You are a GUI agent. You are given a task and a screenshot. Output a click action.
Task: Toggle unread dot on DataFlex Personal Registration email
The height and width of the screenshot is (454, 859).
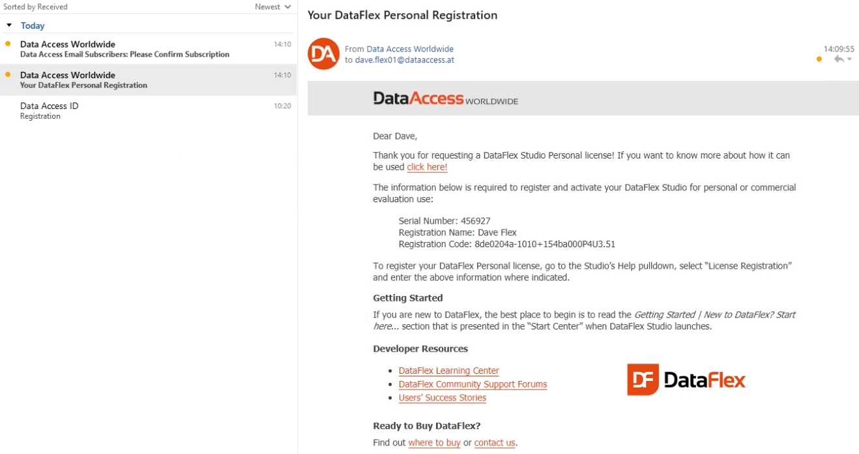coord(8,74)
